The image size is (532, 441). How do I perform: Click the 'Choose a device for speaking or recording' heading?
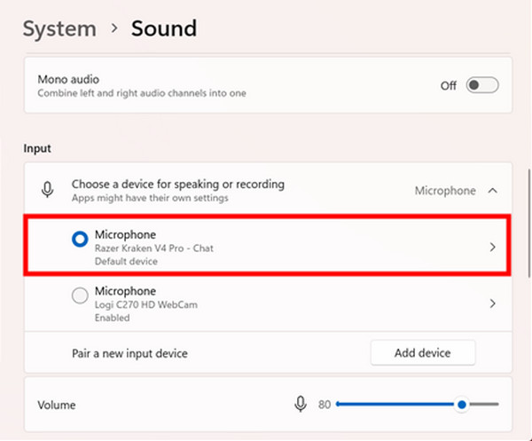click(178, 185)
